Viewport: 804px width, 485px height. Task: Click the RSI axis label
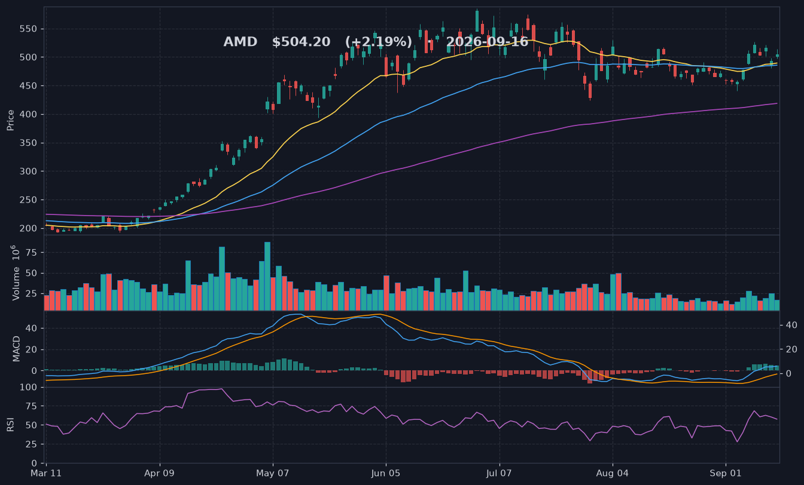[11, 425]
